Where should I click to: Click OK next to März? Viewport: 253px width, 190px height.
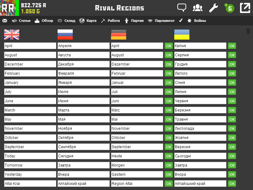point(169,110)
